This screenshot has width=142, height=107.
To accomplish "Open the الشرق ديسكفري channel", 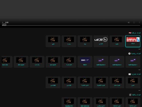I will pyautogui.click(x=101, y=102).
